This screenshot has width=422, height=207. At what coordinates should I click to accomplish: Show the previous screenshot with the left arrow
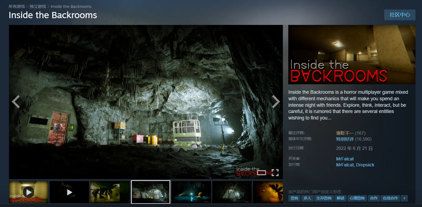tap(16, 102)
